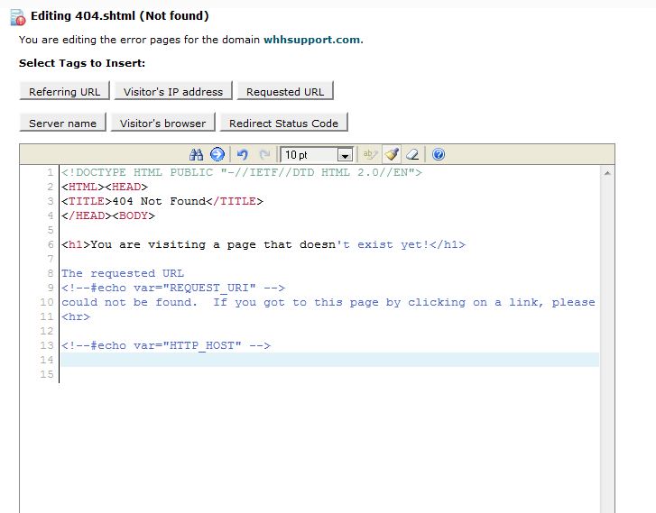This screenshot has width=656, height=513.
Task: Click the whhsupport.com domain link
Action: point(311,40)
